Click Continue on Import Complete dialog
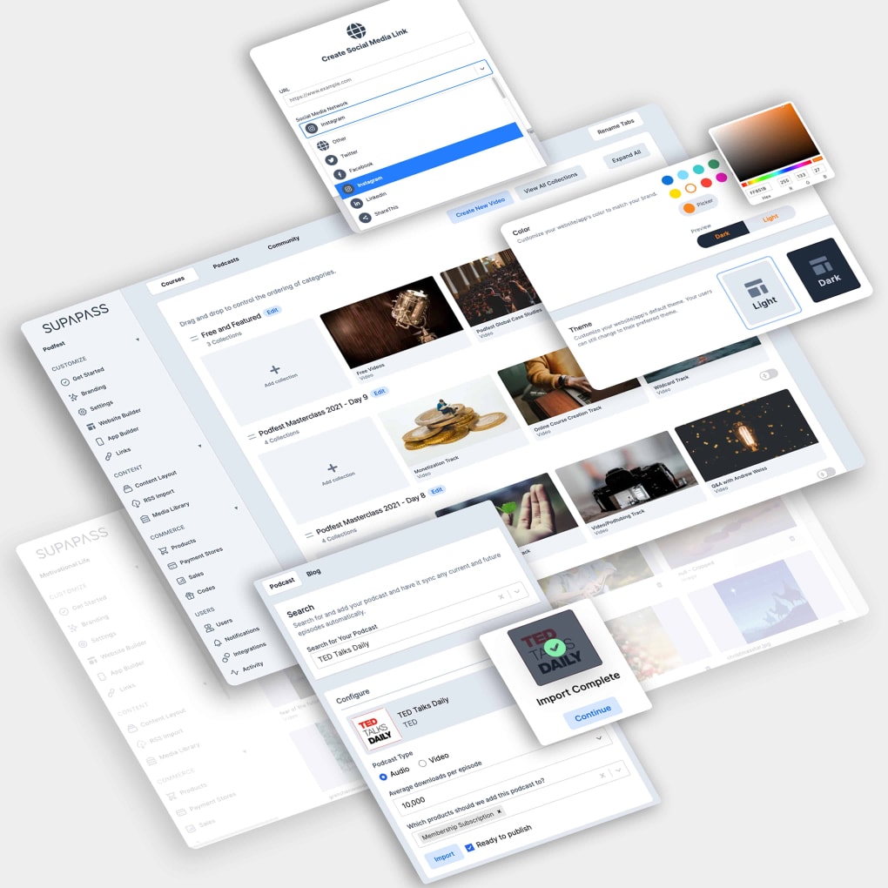888x888 pixels. click(593, 713)
